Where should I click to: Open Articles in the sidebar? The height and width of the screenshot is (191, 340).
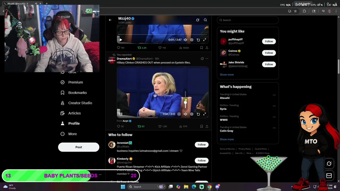point(71,113)
